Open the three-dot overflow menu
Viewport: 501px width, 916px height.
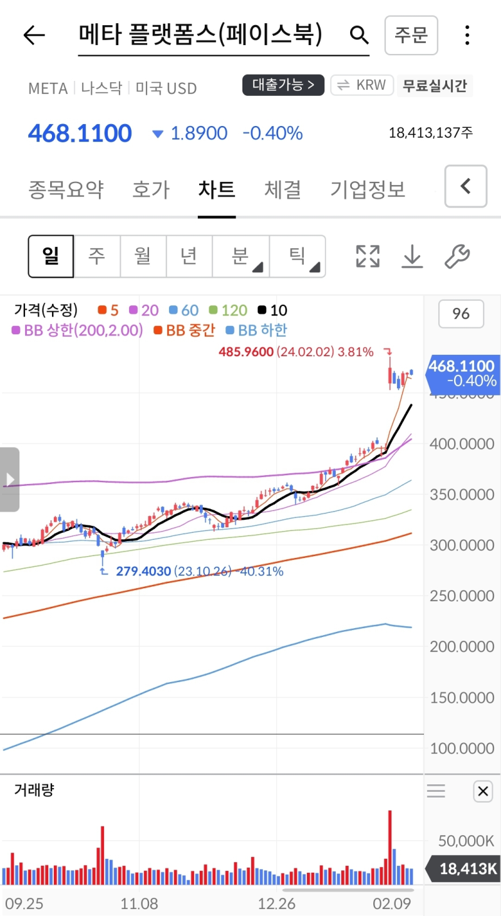[x=467, y=35]
